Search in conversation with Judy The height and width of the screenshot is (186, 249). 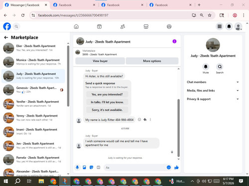(220, 67)
